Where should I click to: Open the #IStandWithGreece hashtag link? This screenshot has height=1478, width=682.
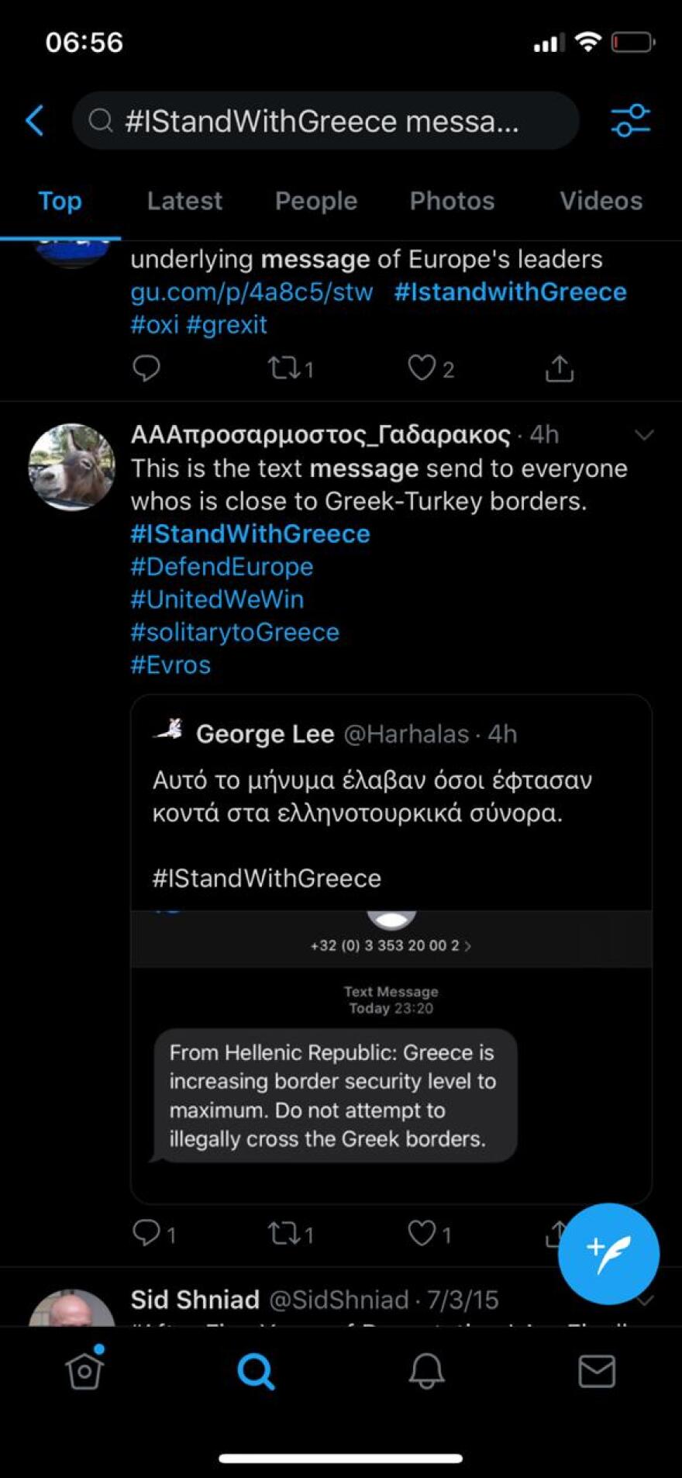250,534
